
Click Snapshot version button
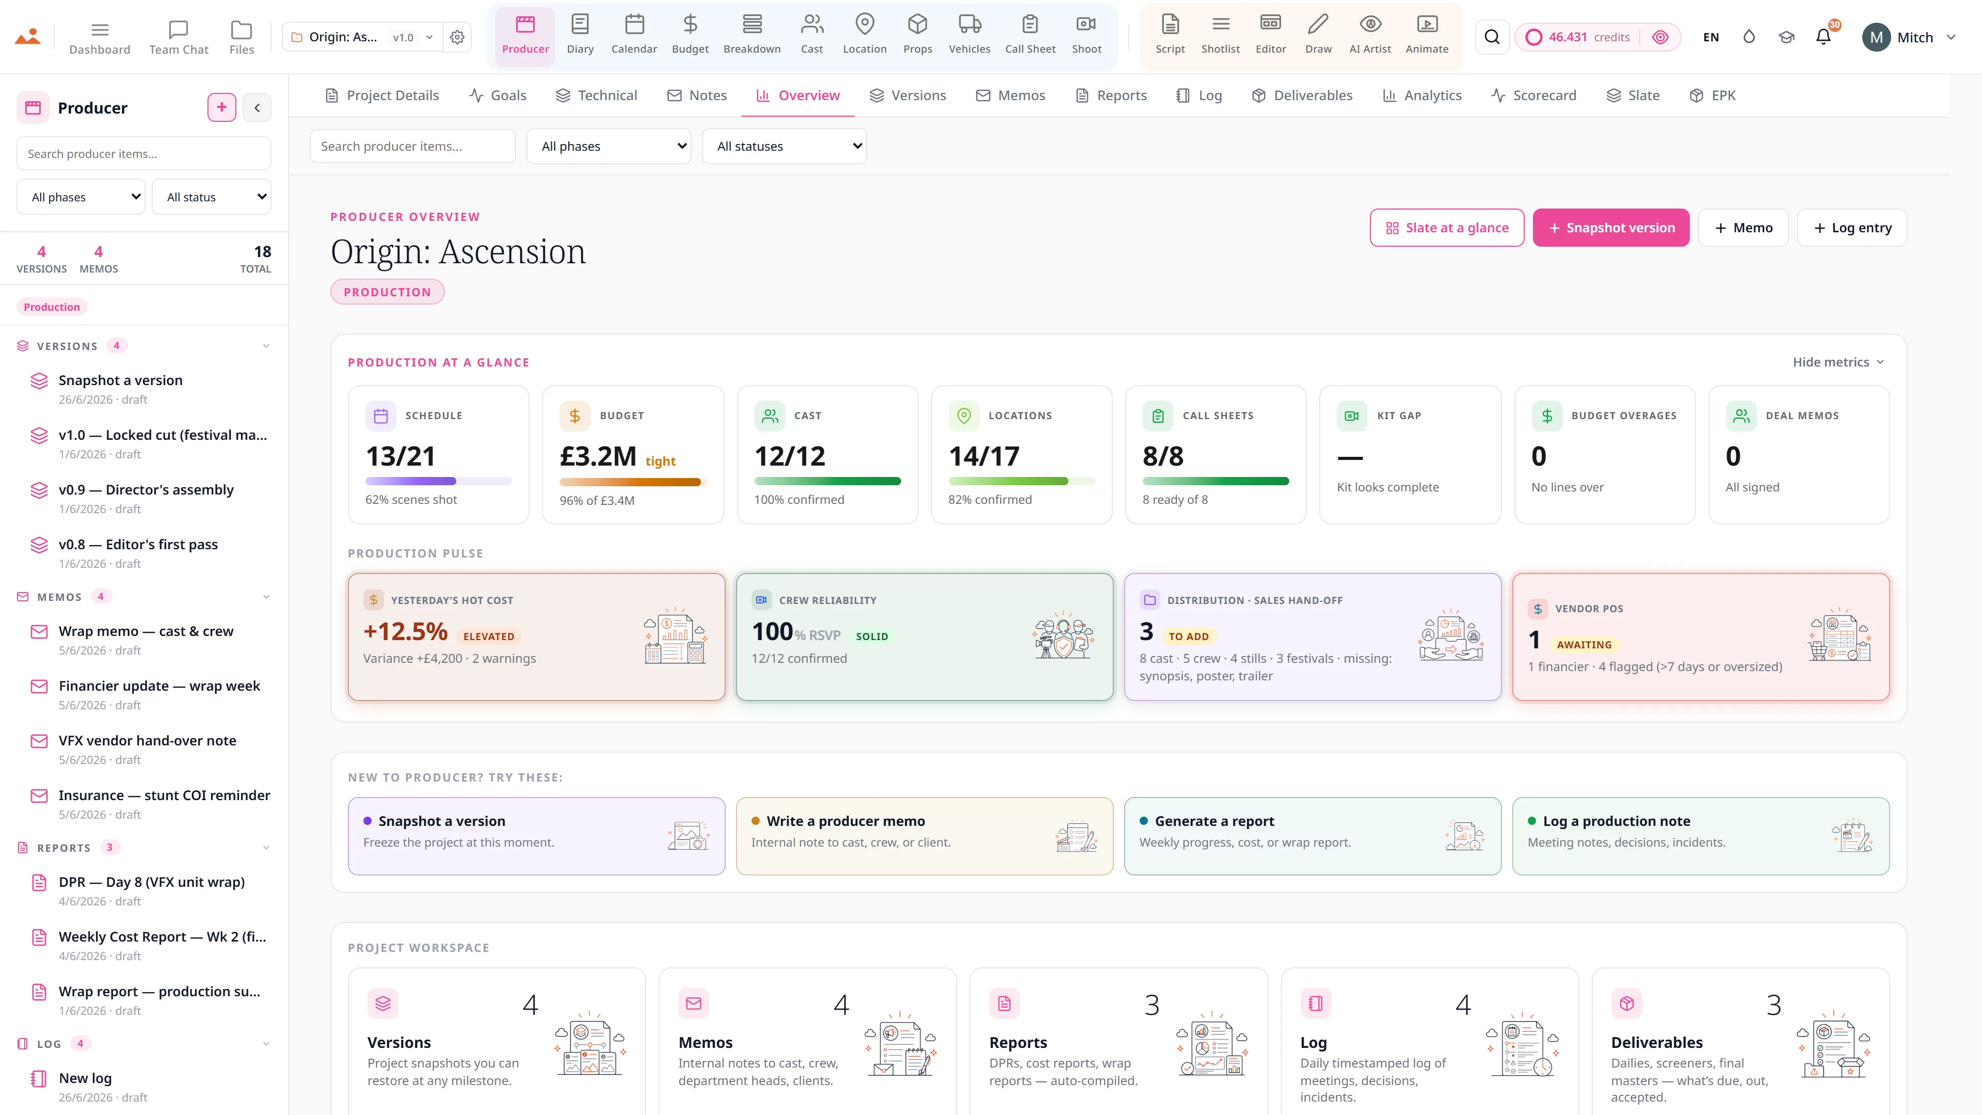[x=1610, y=228]
